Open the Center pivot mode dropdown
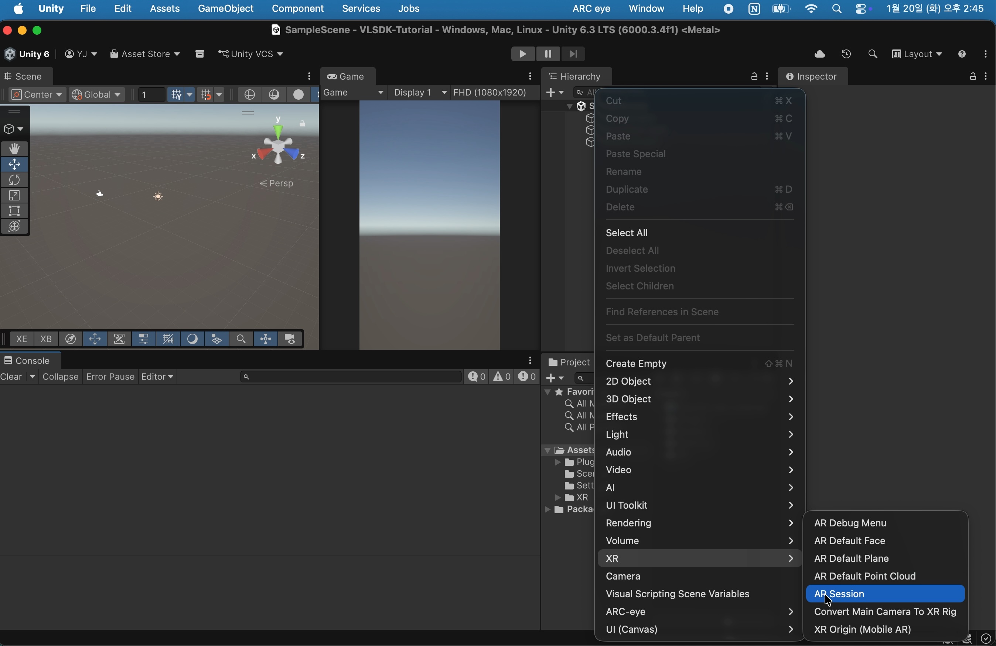The height and width of the screenshot is (646, 996). (x=37, y=95)
